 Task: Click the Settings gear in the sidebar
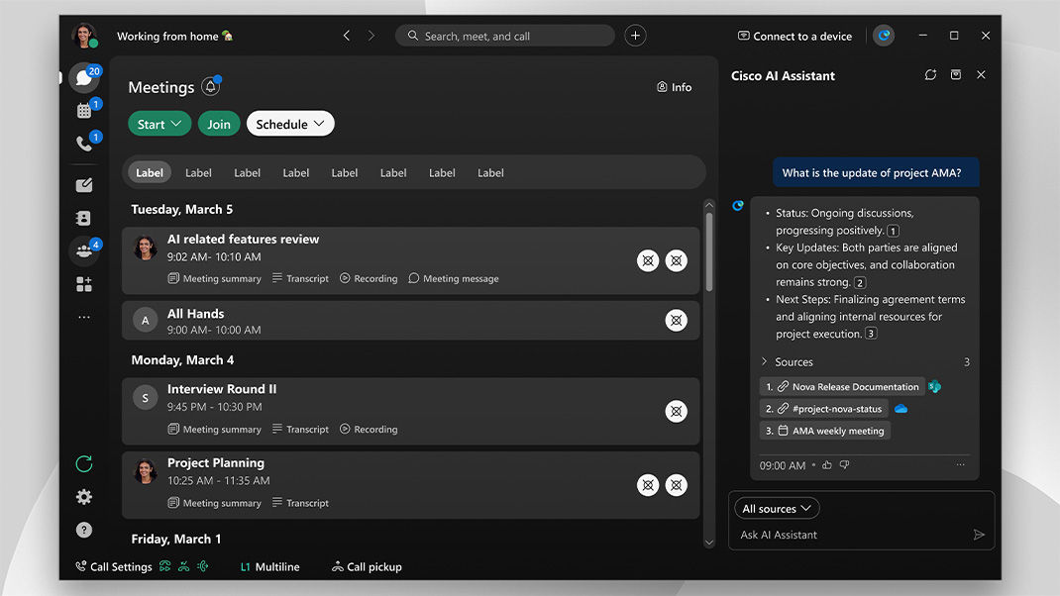coord(84,497)
